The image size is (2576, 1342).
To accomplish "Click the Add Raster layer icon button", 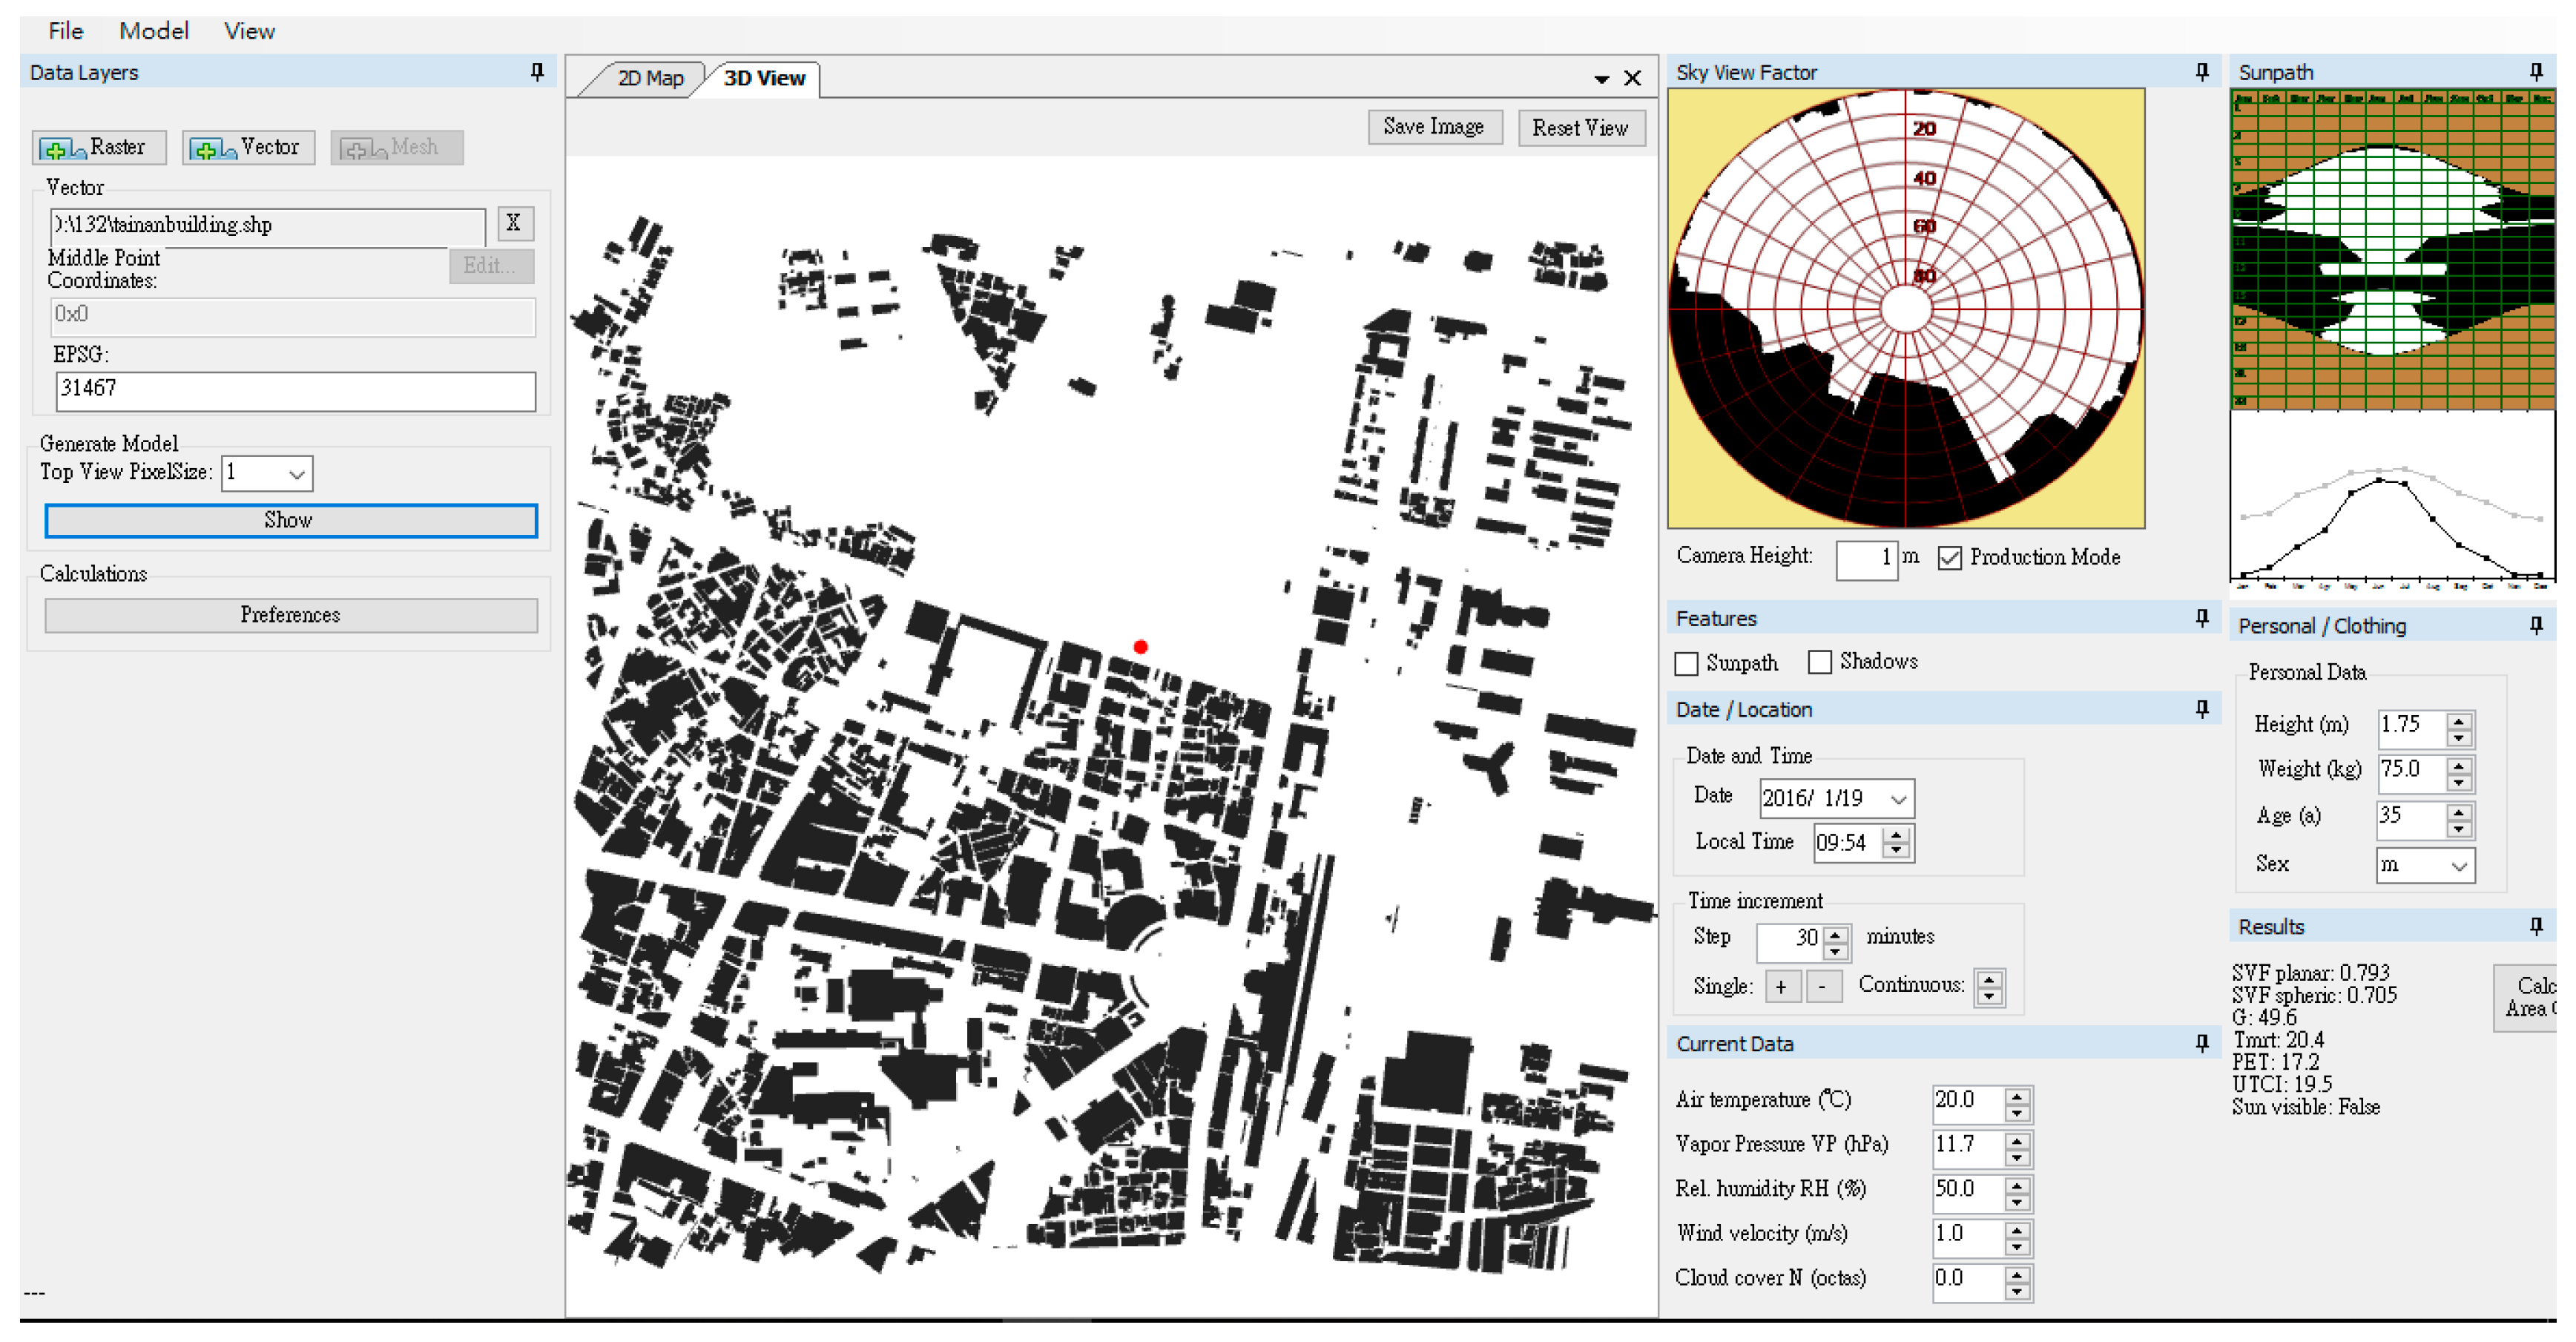I will (x=98, y=148).
